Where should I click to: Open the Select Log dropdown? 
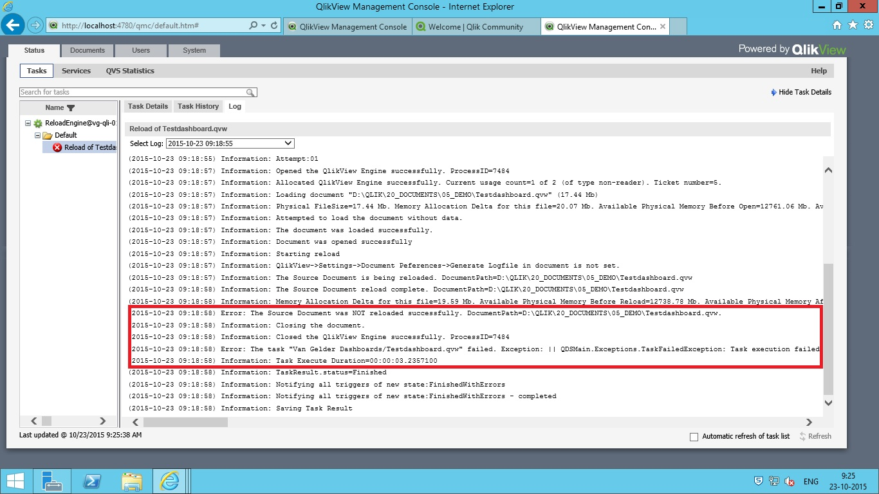click(x=230, y=143)
